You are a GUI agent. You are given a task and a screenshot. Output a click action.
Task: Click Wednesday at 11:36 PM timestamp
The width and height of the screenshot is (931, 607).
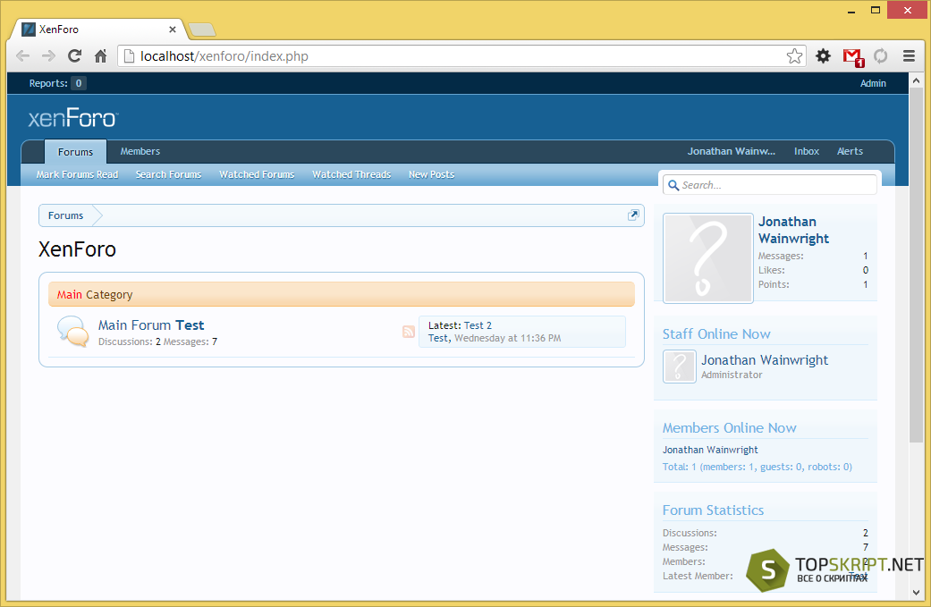[508, 338]
